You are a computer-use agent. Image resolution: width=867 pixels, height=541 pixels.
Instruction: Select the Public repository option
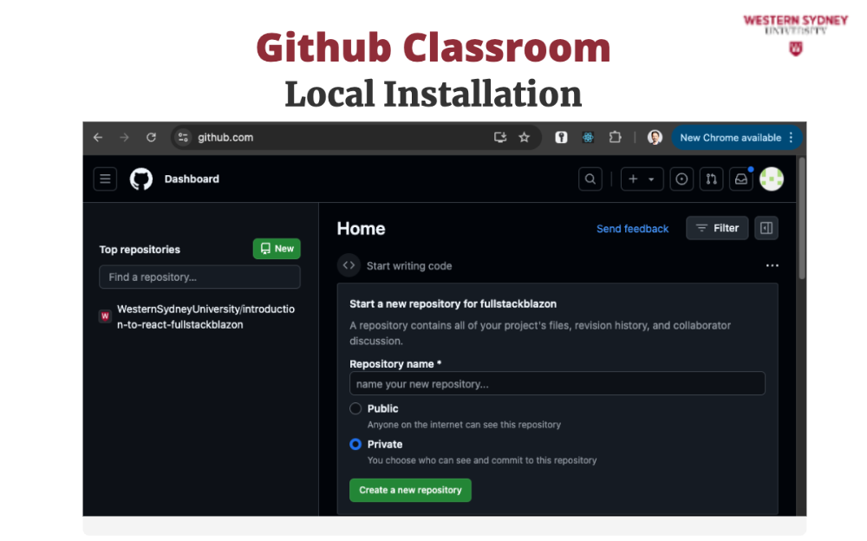point(355,408)
